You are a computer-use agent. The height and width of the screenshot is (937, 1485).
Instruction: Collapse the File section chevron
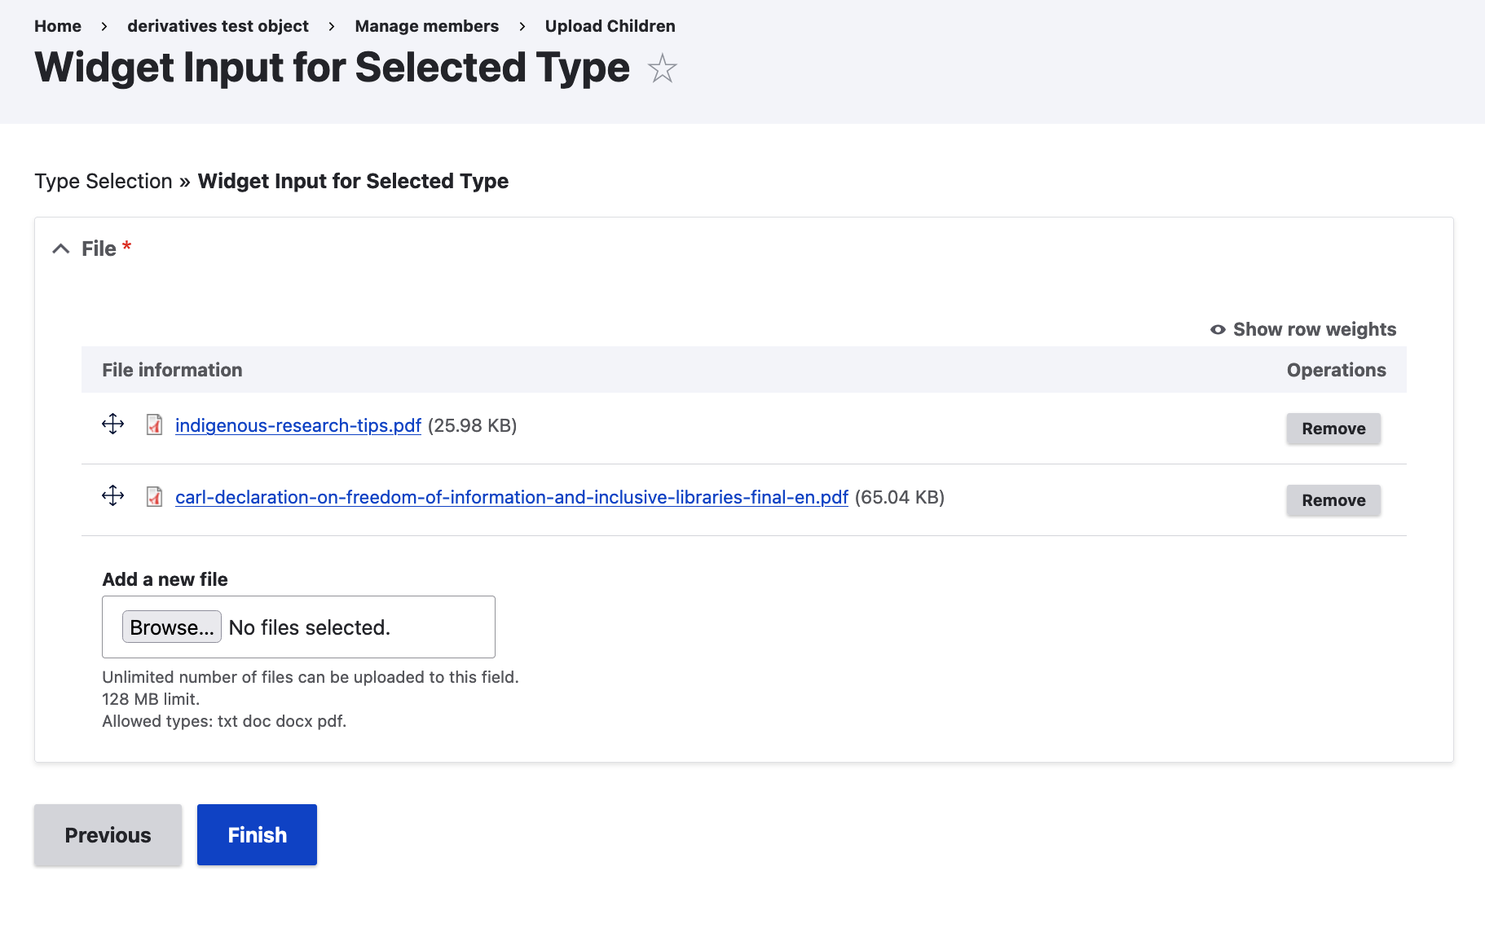click(61, 249)
